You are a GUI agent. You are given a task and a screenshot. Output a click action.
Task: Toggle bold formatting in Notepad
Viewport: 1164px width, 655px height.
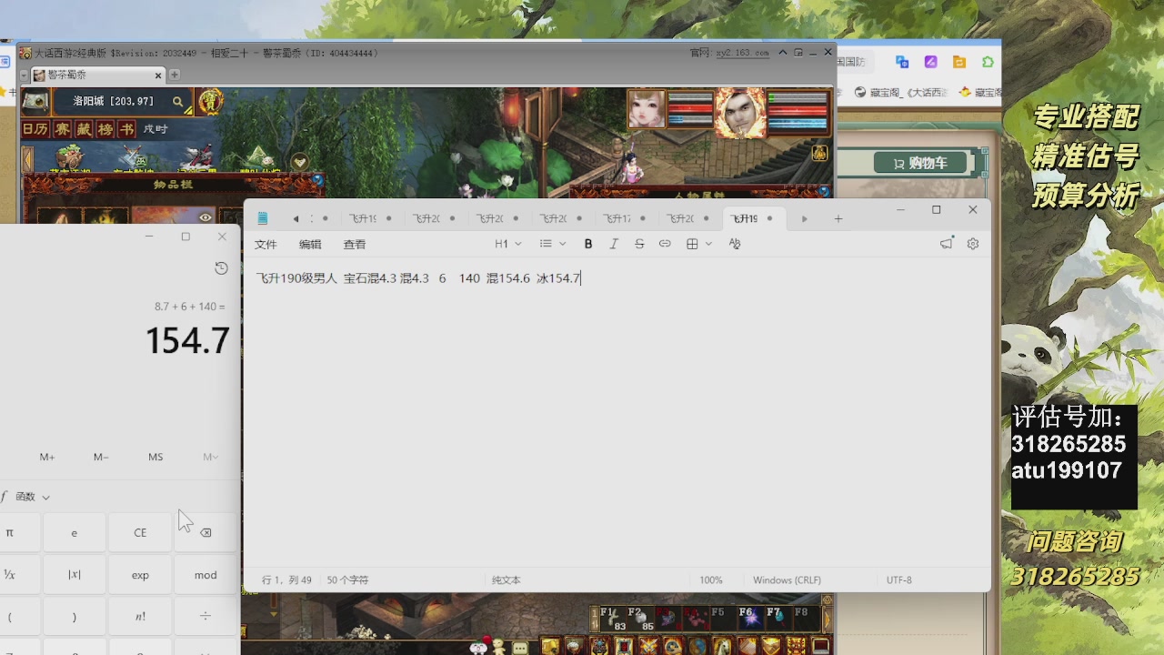(588, 244)
